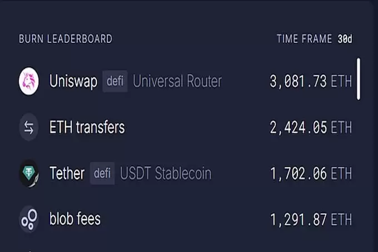This screenshot has height=252, width=378.
Task: Click the Burn Leaderboard heading
Action: point(66,39)
